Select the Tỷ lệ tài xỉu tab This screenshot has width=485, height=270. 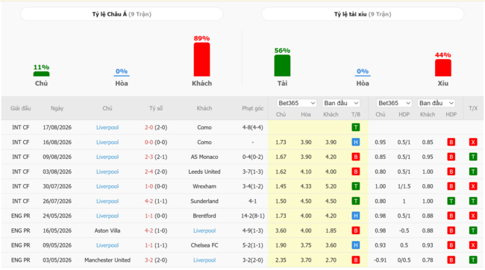coord(363,14)
